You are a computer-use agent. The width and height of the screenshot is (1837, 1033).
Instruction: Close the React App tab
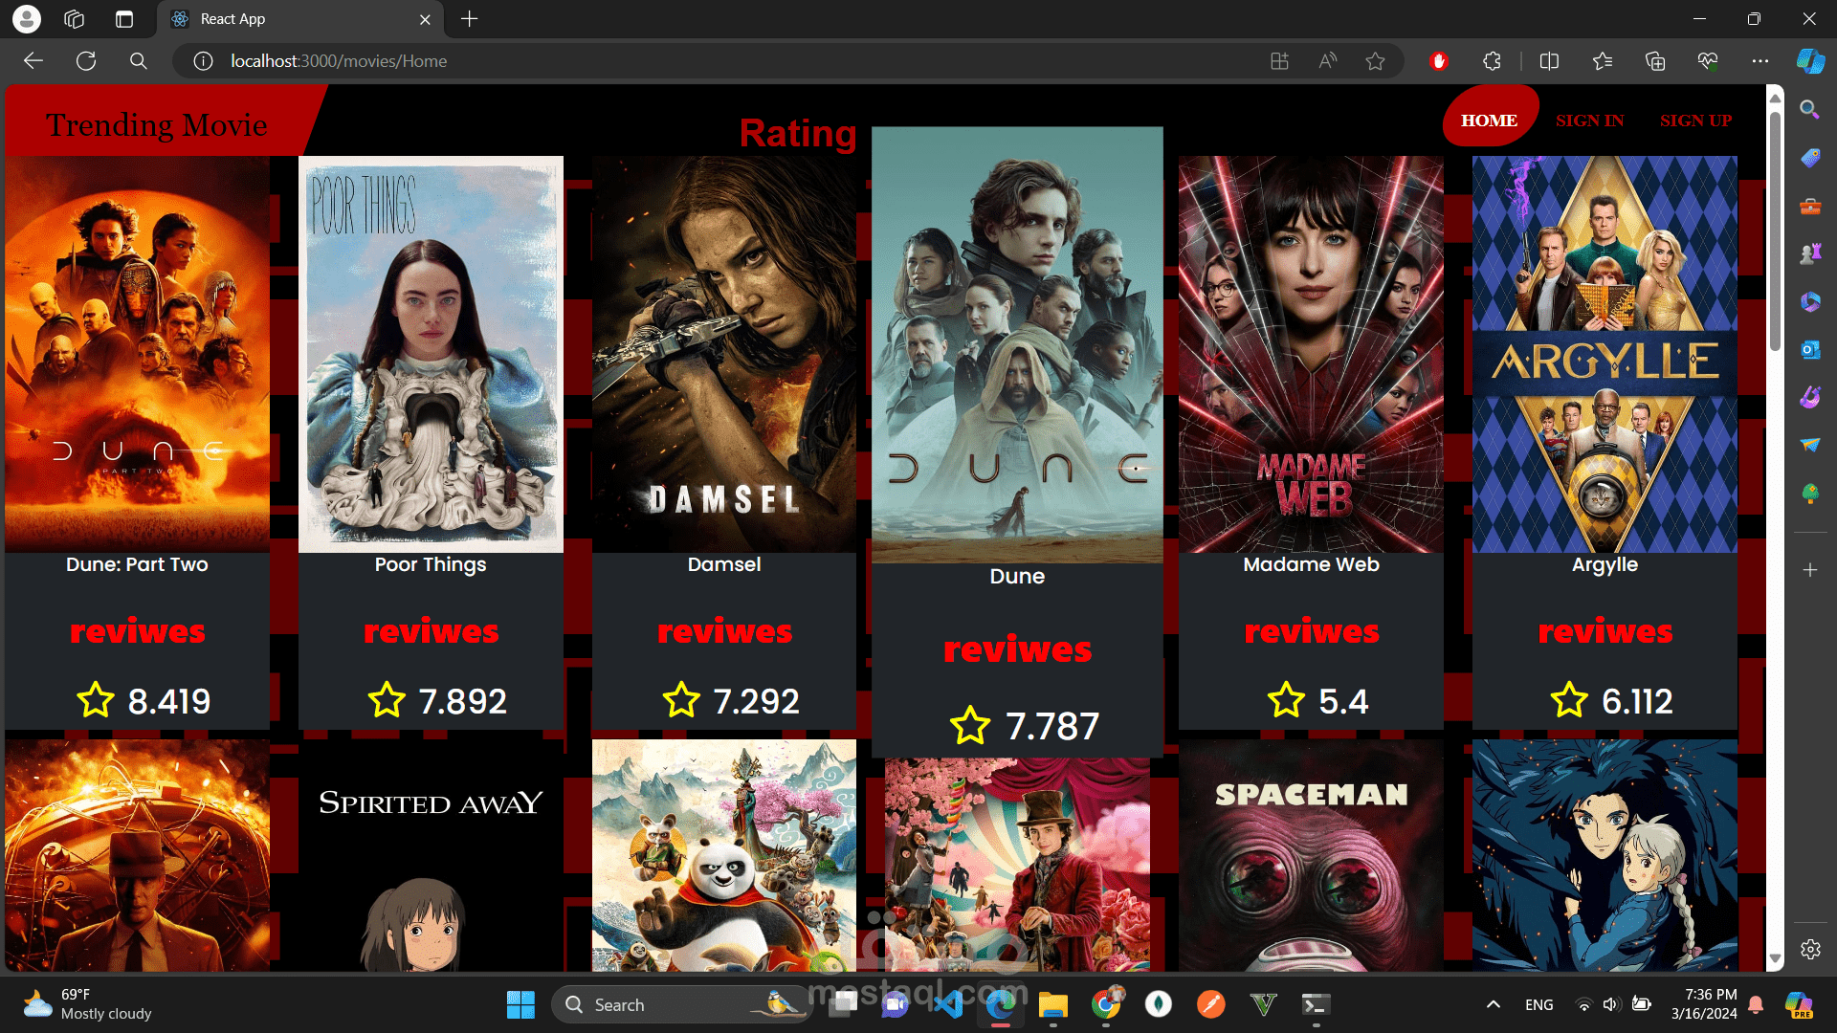tap(425, 19)
